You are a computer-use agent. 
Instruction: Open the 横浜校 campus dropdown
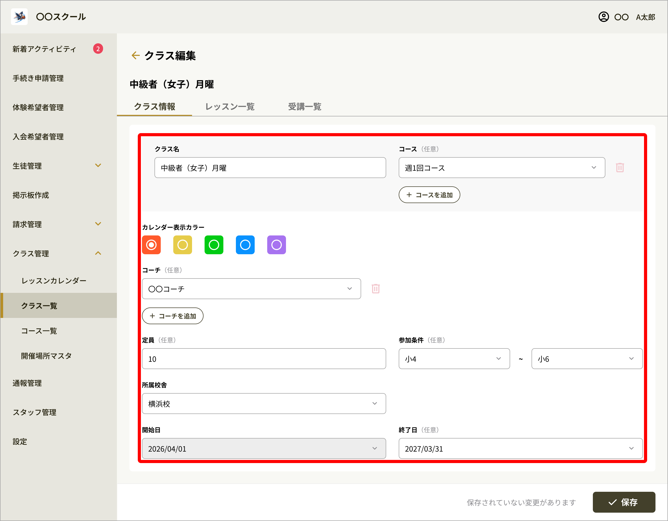tap(264, 404)
